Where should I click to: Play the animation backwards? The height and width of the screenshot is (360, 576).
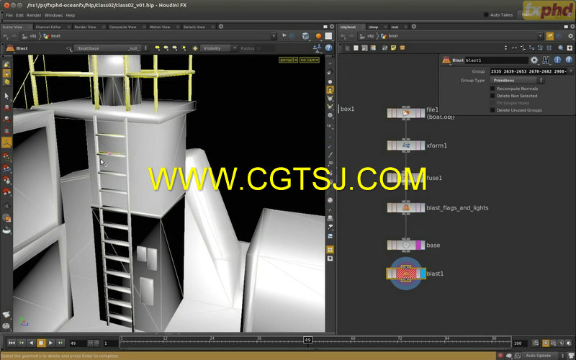pos(31,343)
